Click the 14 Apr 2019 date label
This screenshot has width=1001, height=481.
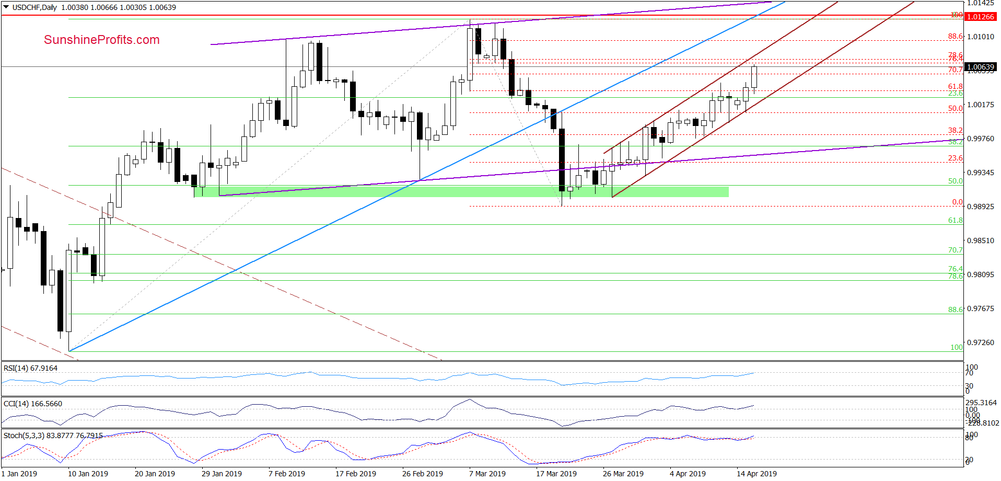(756, 474)
